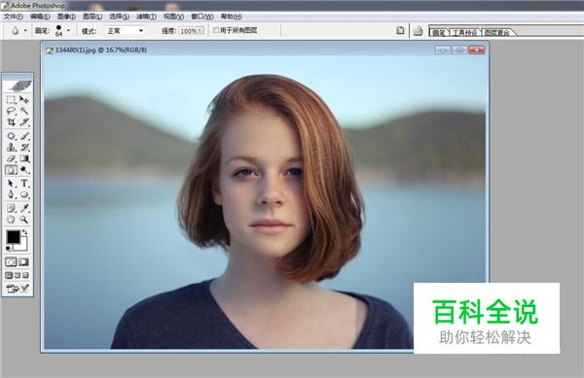Choose Standard Screen mode
This screenshot has height=378, width=584.
pyautogui.click(x=9, y=275)
